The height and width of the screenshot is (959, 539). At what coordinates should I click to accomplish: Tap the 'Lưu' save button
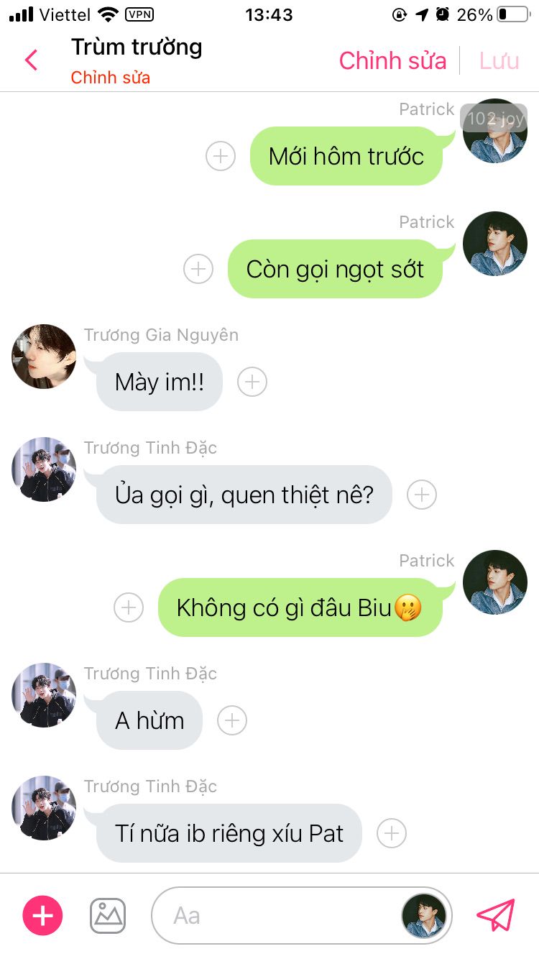499,60
